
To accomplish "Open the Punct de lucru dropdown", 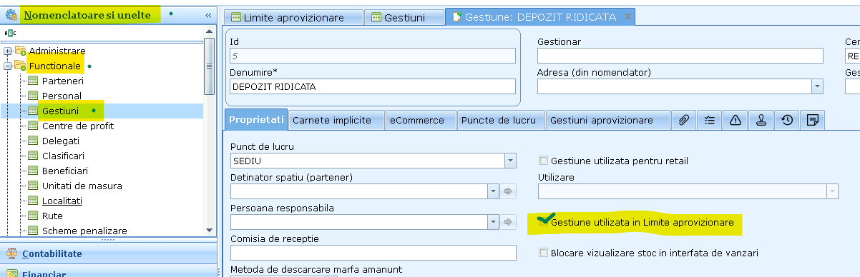I will [x=509, y=161].
